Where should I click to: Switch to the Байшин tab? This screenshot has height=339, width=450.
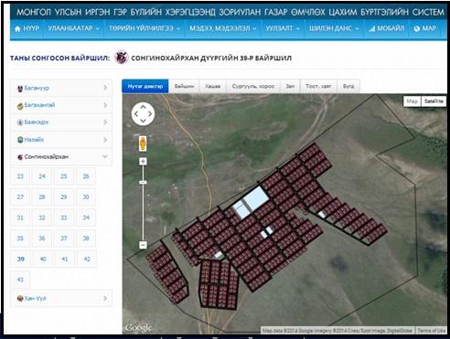(184, 86)
